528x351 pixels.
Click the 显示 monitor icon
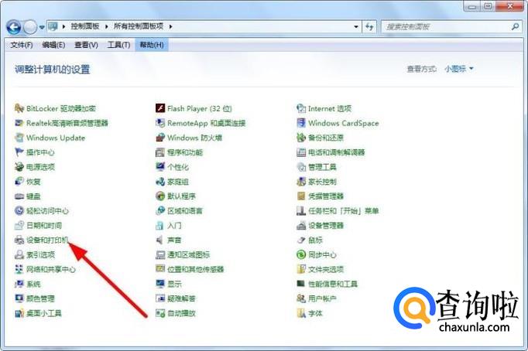click(160, 284)
